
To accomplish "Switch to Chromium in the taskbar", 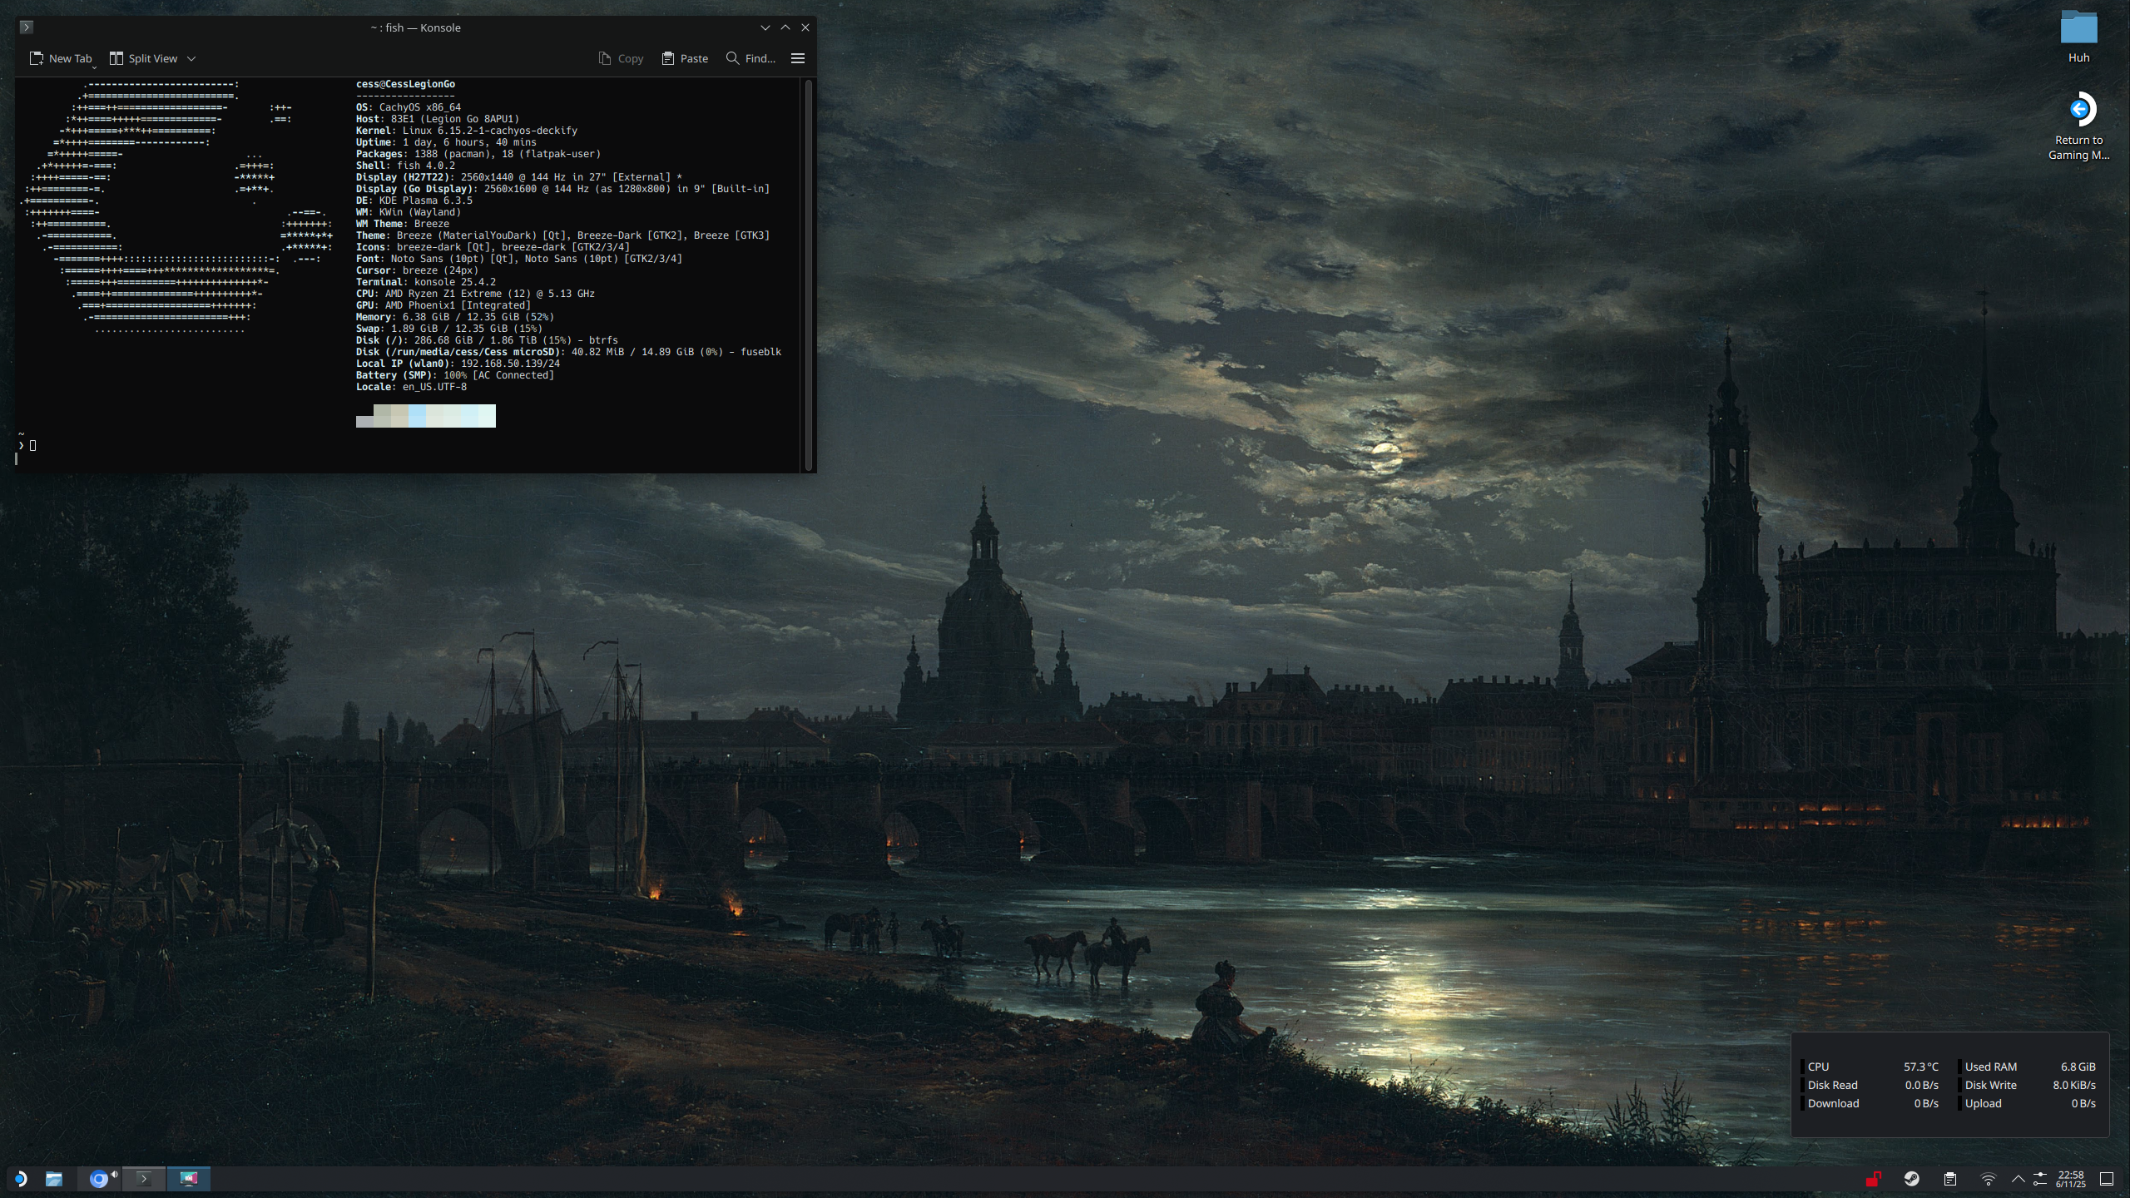I will coord(98,1179).
